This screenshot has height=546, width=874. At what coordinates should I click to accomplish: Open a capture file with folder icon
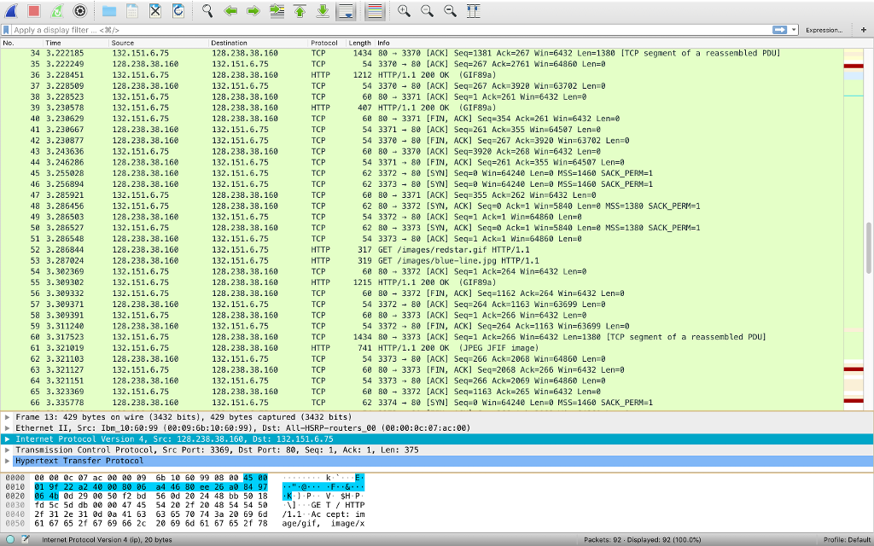pyautogui.click(x=109, y=10)
